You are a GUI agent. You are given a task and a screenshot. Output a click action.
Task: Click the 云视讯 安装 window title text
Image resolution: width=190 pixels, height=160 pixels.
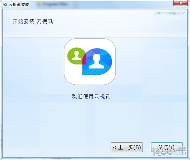click(x=19, y=5)
